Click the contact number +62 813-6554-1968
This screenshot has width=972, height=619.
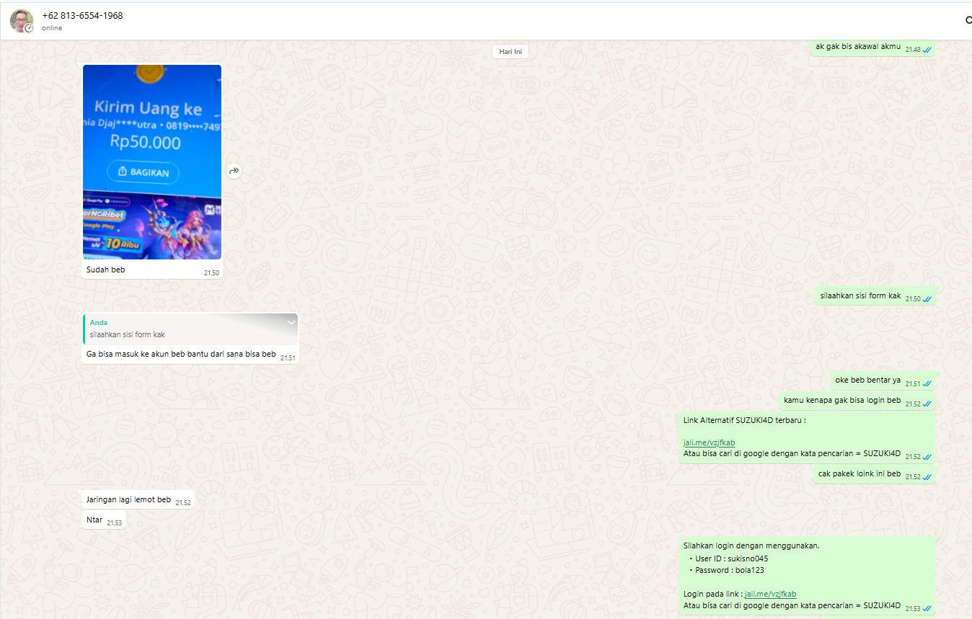(82, 15)
